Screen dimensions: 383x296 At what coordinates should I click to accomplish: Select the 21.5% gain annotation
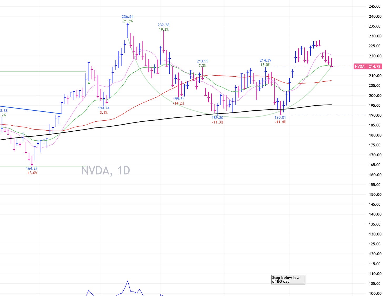(x=128, y=21)
